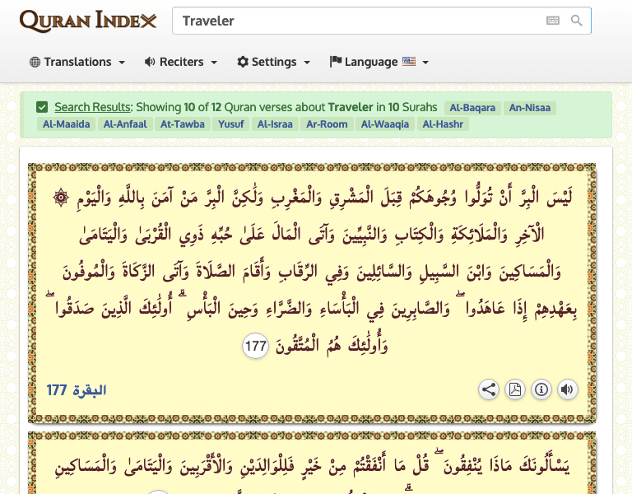Click the magnifier search icon

point(577,21)
